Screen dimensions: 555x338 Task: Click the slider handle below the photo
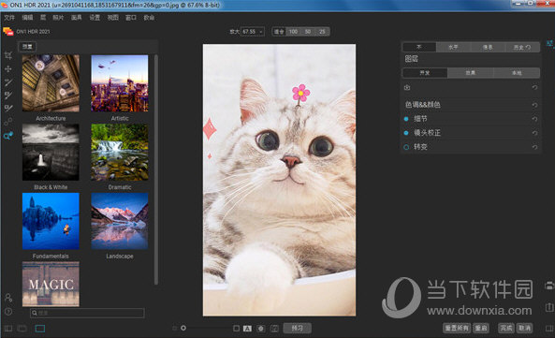(183, 328)
